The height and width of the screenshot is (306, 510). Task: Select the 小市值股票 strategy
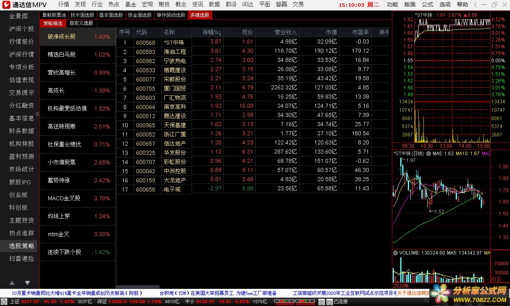click(78, 162)
